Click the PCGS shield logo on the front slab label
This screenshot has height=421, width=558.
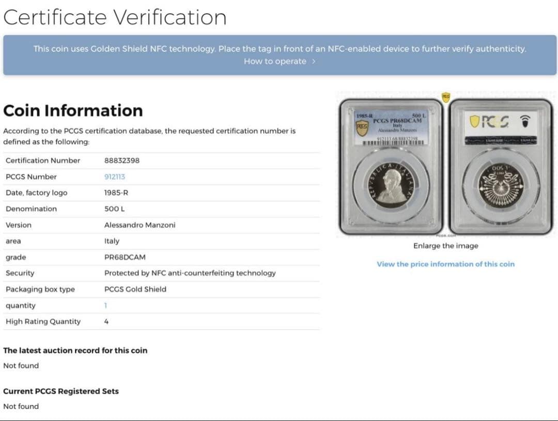pyautogui.click(x=363, y=128)
